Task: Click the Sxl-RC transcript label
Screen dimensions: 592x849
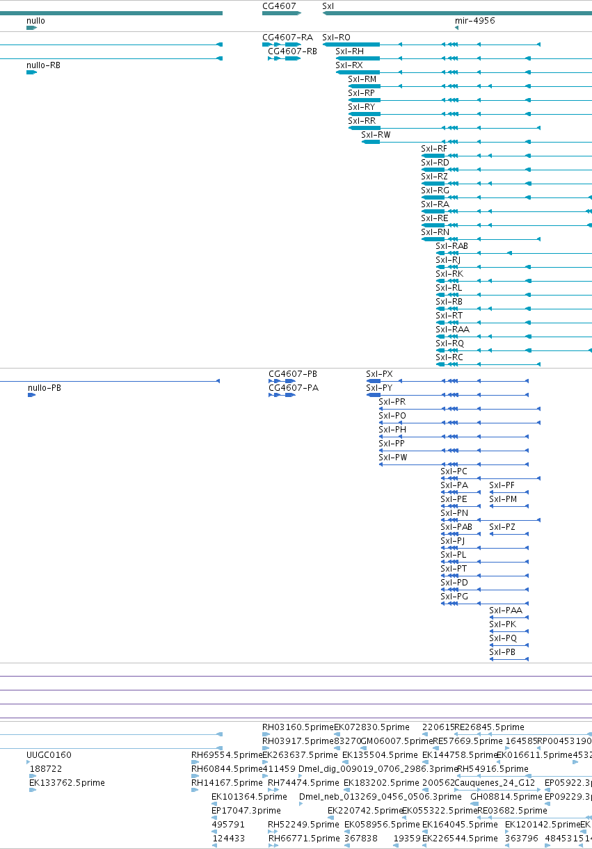Action: tap(449, 357)
